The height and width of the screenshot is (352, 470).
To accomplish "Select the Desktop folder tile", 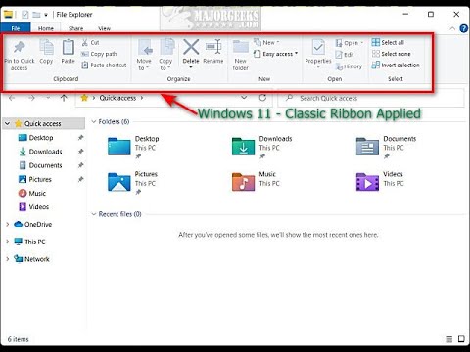I will pos(133,147).
